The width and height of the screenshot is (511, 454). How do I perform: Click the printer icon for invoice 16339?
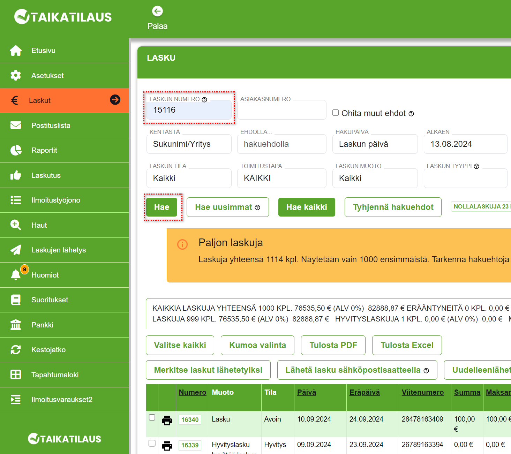click(167, 446)
